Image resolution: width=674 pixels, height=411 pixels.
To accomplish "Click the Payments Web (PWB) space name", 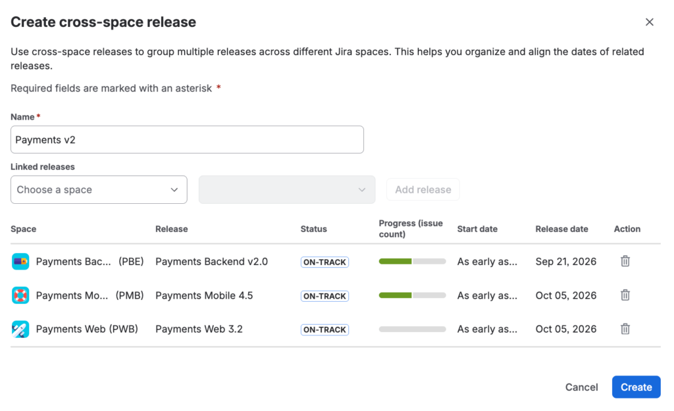I will pos(87,329).
